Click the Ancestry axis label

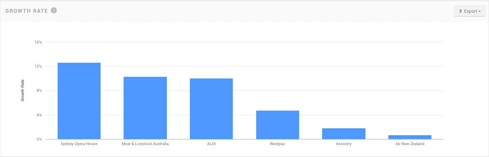[x=344, y=144]
